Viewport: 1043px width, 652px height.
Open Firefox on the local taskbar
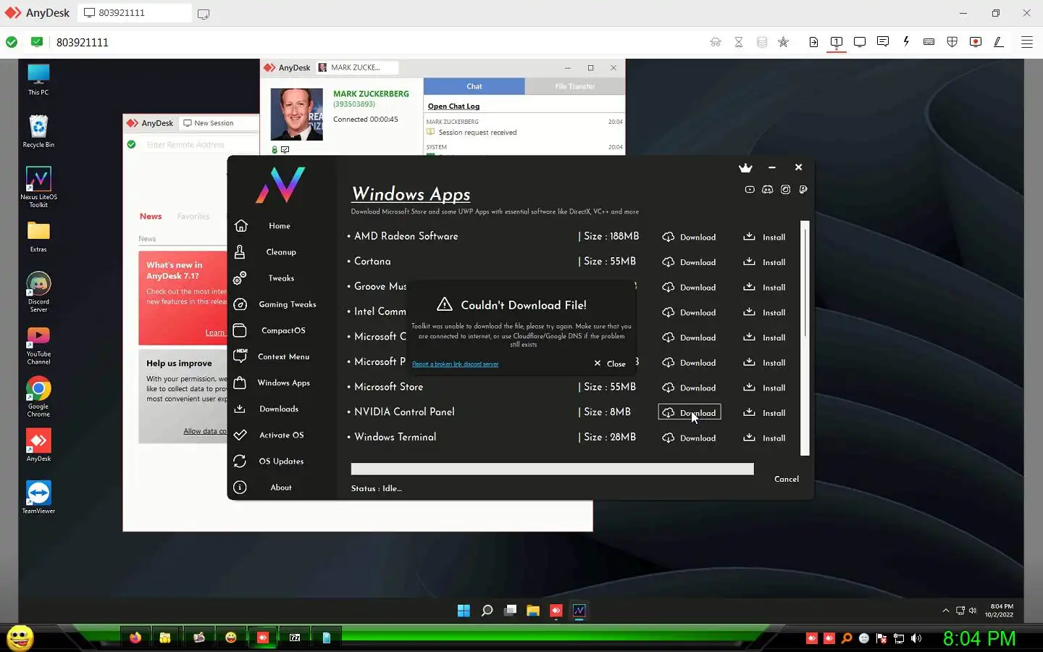coord(135,638)
